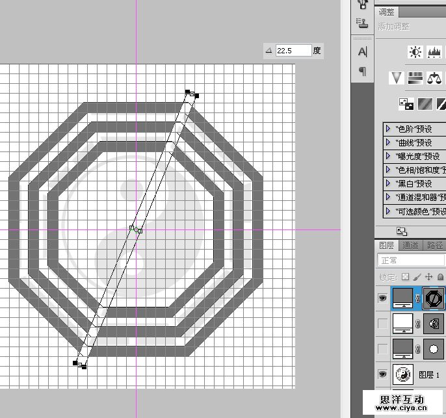Click the rotation angle field showing 22.5
The width and height of the screenshot is (446, 418).
293,51
